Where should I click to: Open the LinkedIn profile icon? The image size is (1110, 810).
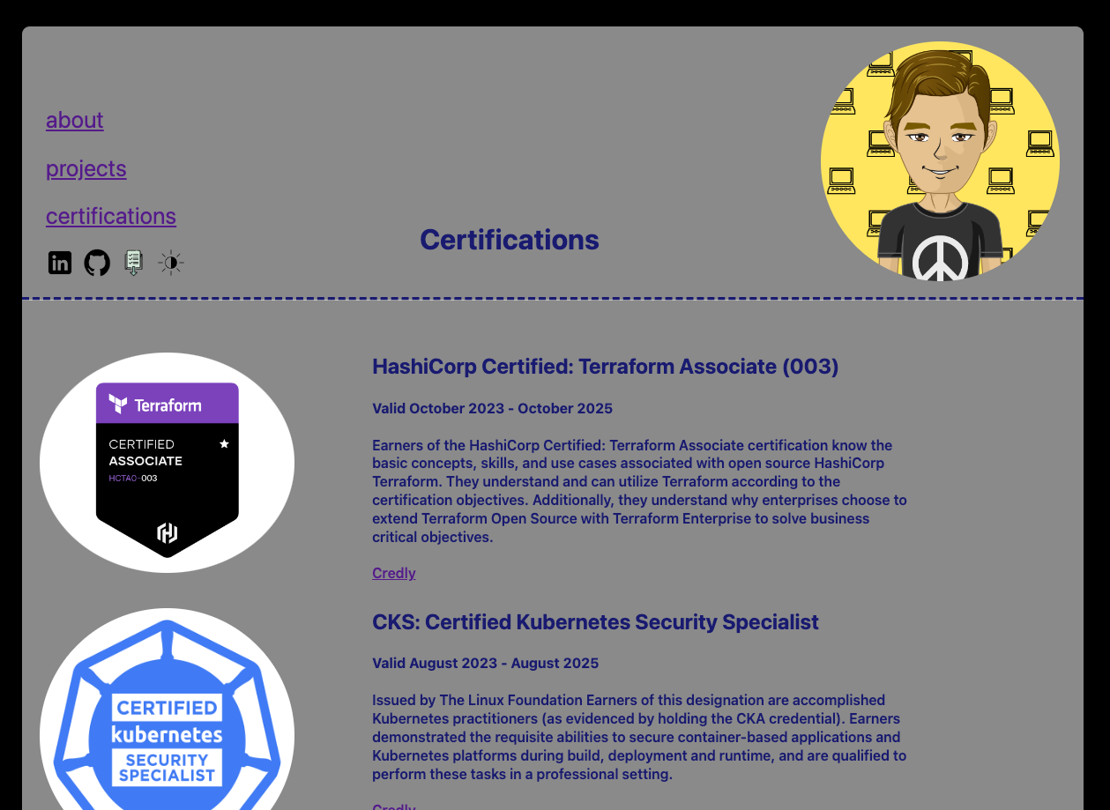click(60, 263)
